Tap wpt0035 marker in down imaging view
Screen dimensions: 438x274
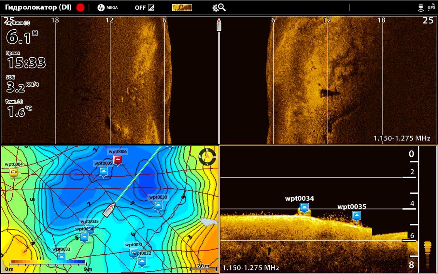click(357, 215)
